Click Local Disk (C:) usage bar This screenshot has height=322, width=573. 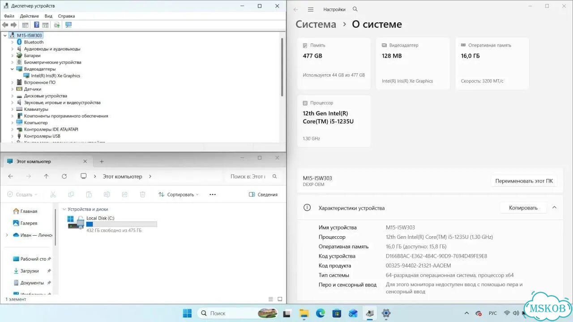(x=121, y=224)
